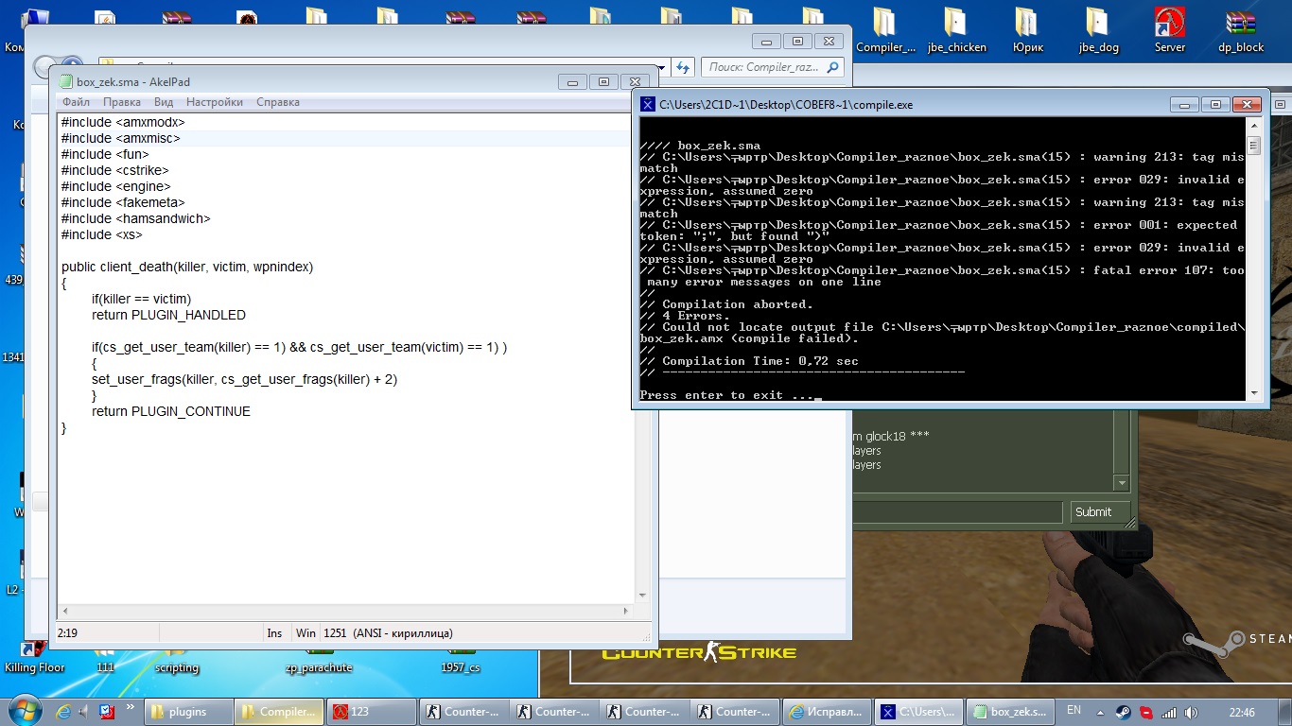
Task: Click the game console command input field
Action: [956, 511]
